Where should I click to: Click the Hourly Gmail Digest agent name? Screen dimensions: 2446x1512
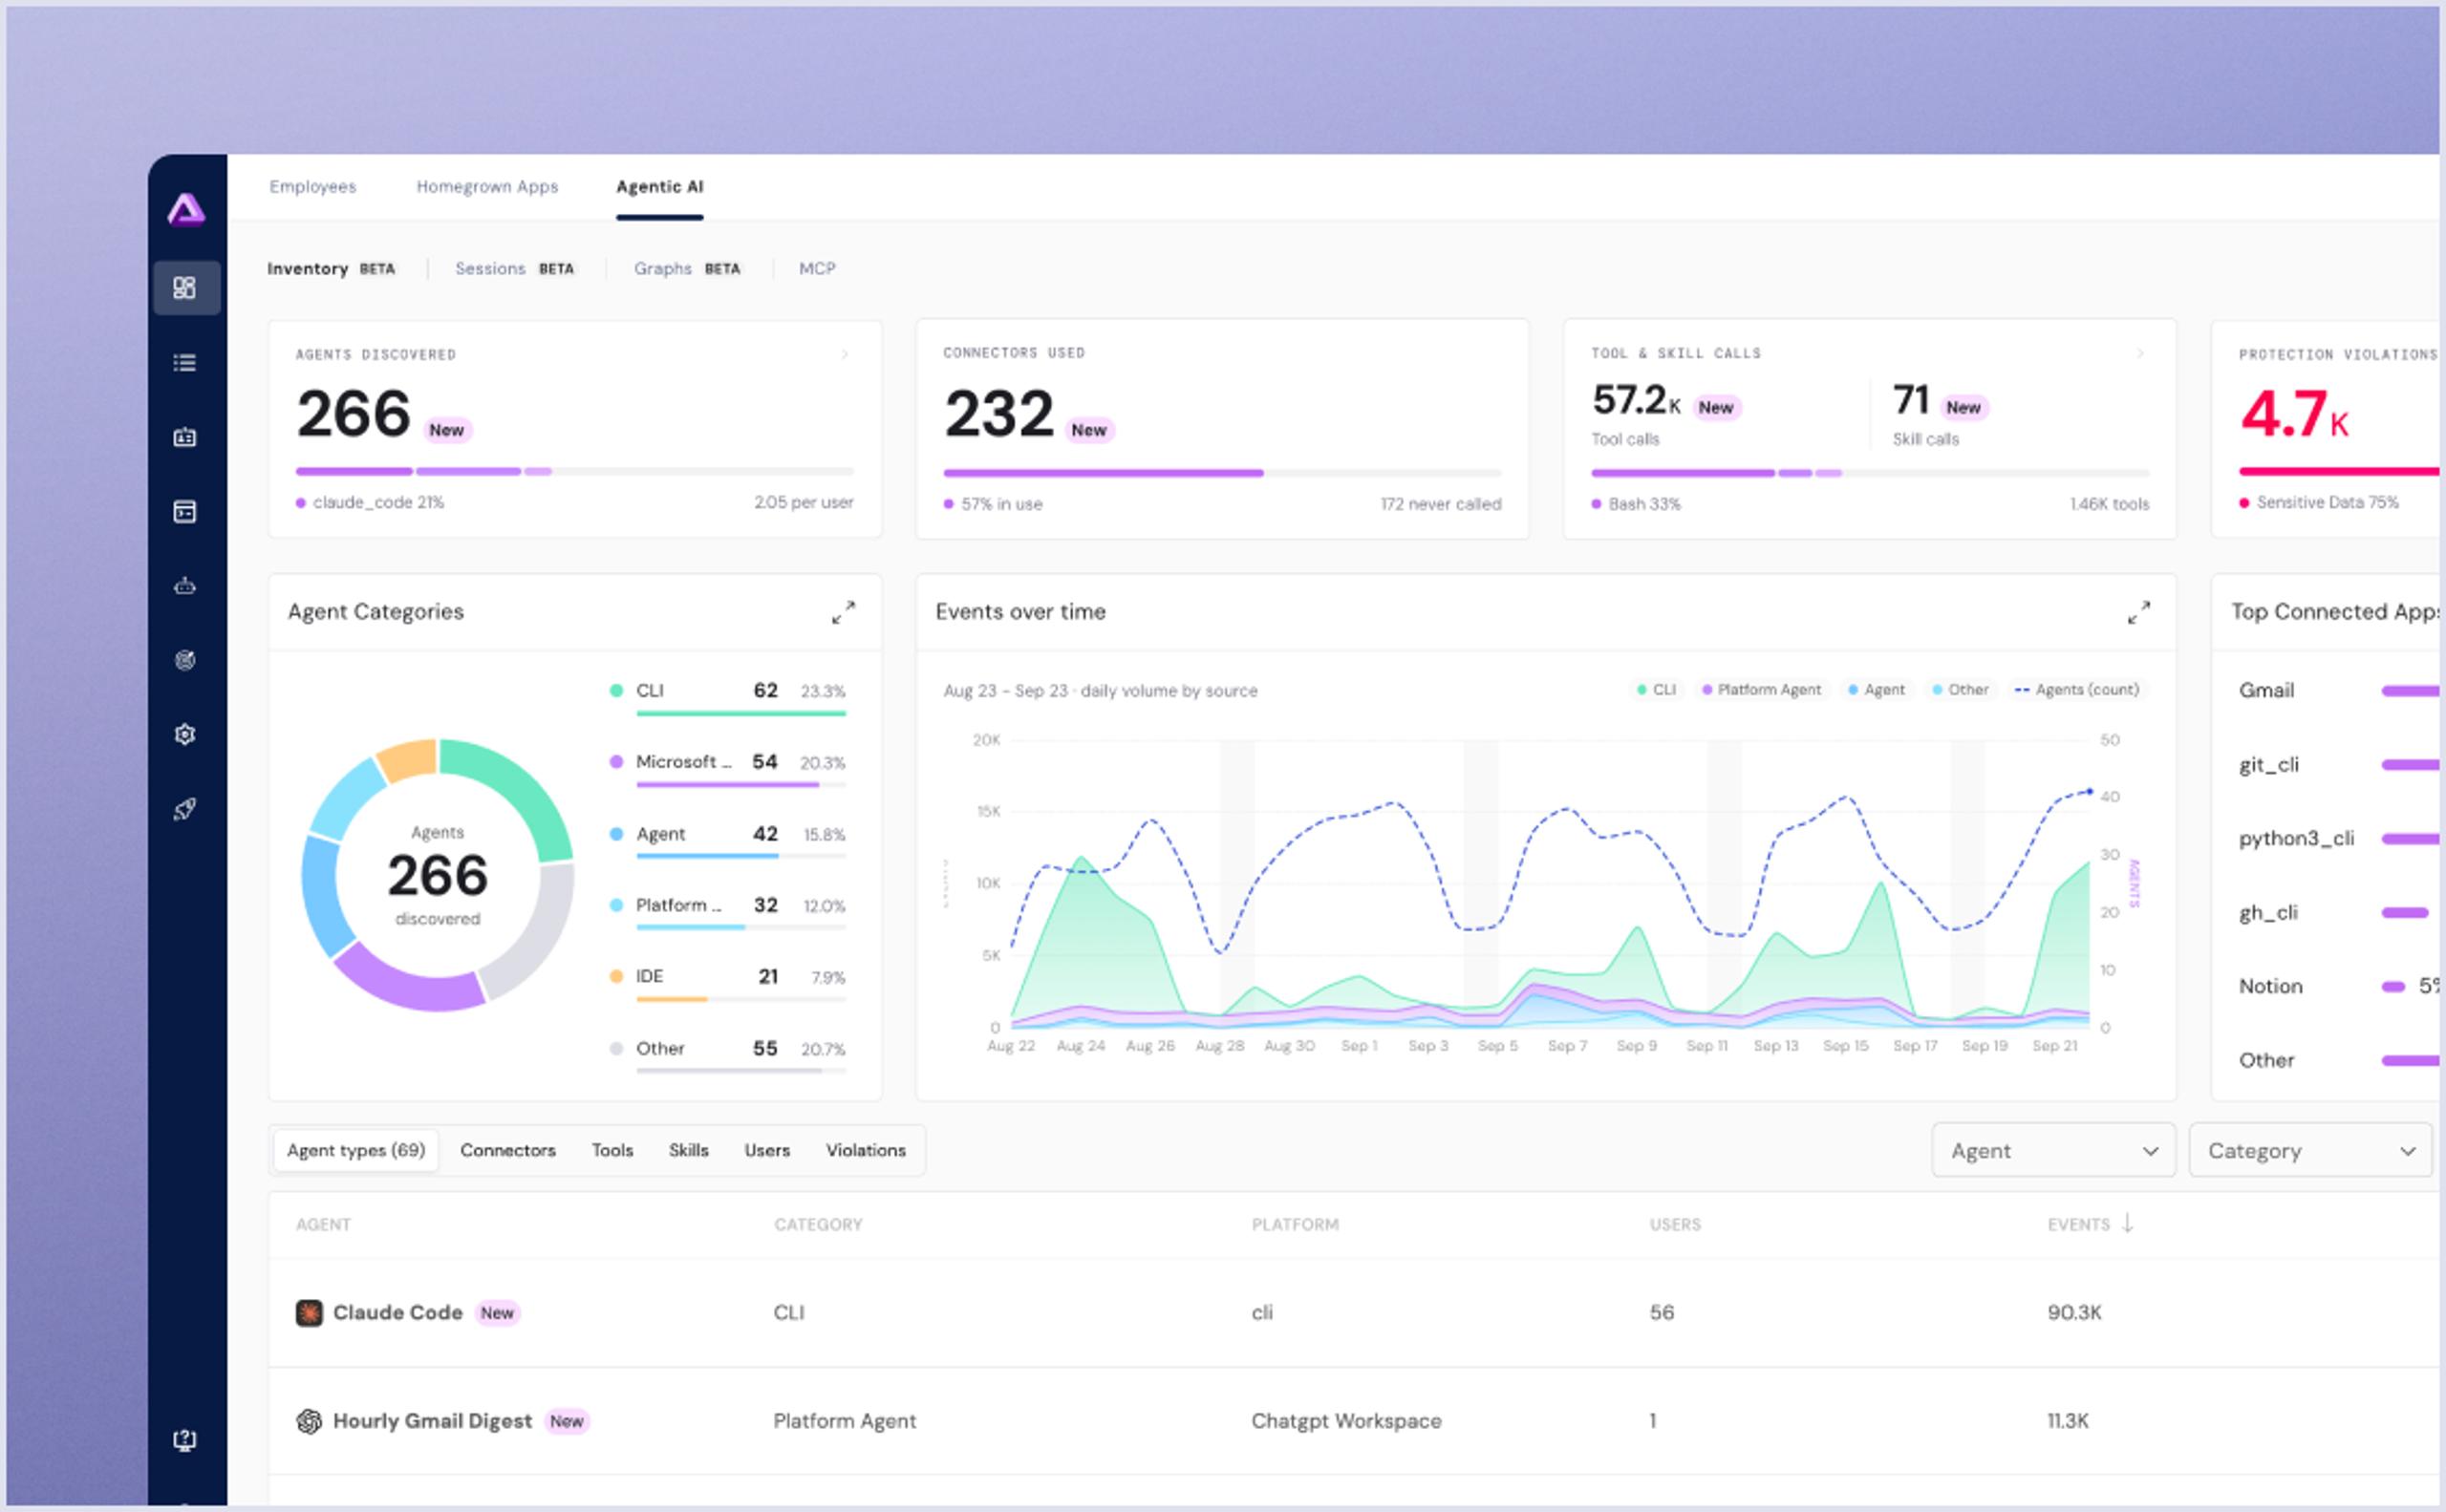click(x=432, y=1421)
